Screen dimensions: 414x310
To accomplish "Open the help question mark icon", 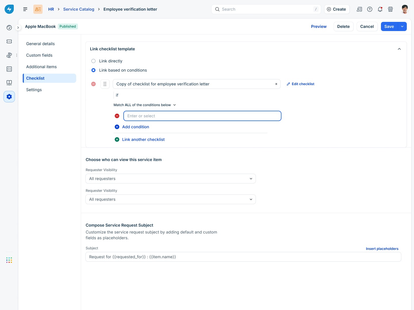I will tap(370, 9).
